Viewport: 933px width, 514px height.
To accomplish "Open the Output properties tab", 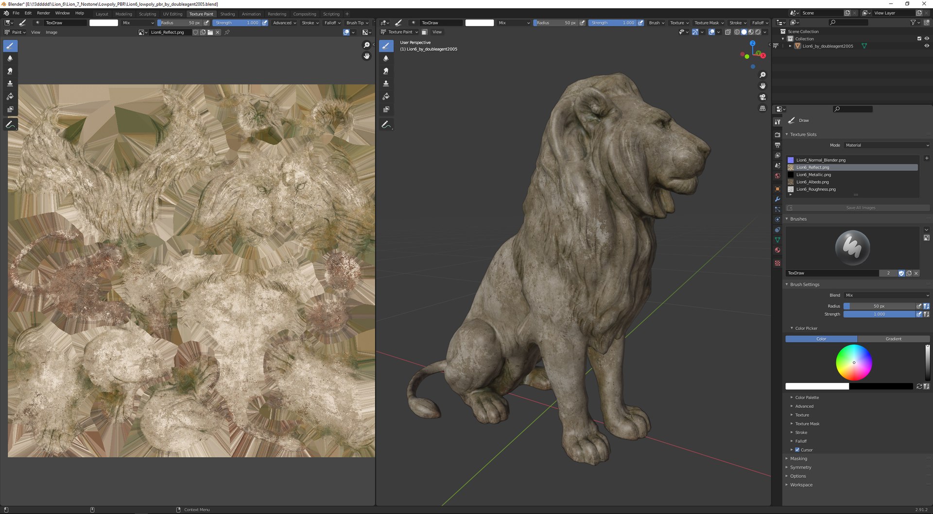I will [x=777, y=145].
